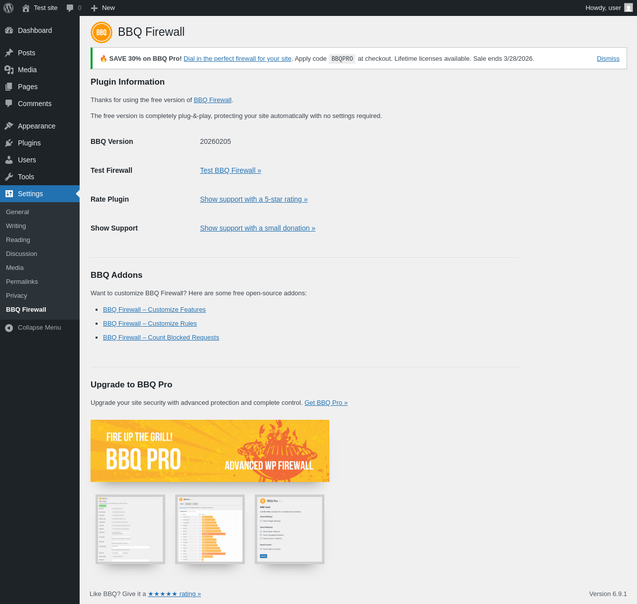Click the BBQPRO coupon code
The height and width of the screenshot is (604, 637).
342,59
